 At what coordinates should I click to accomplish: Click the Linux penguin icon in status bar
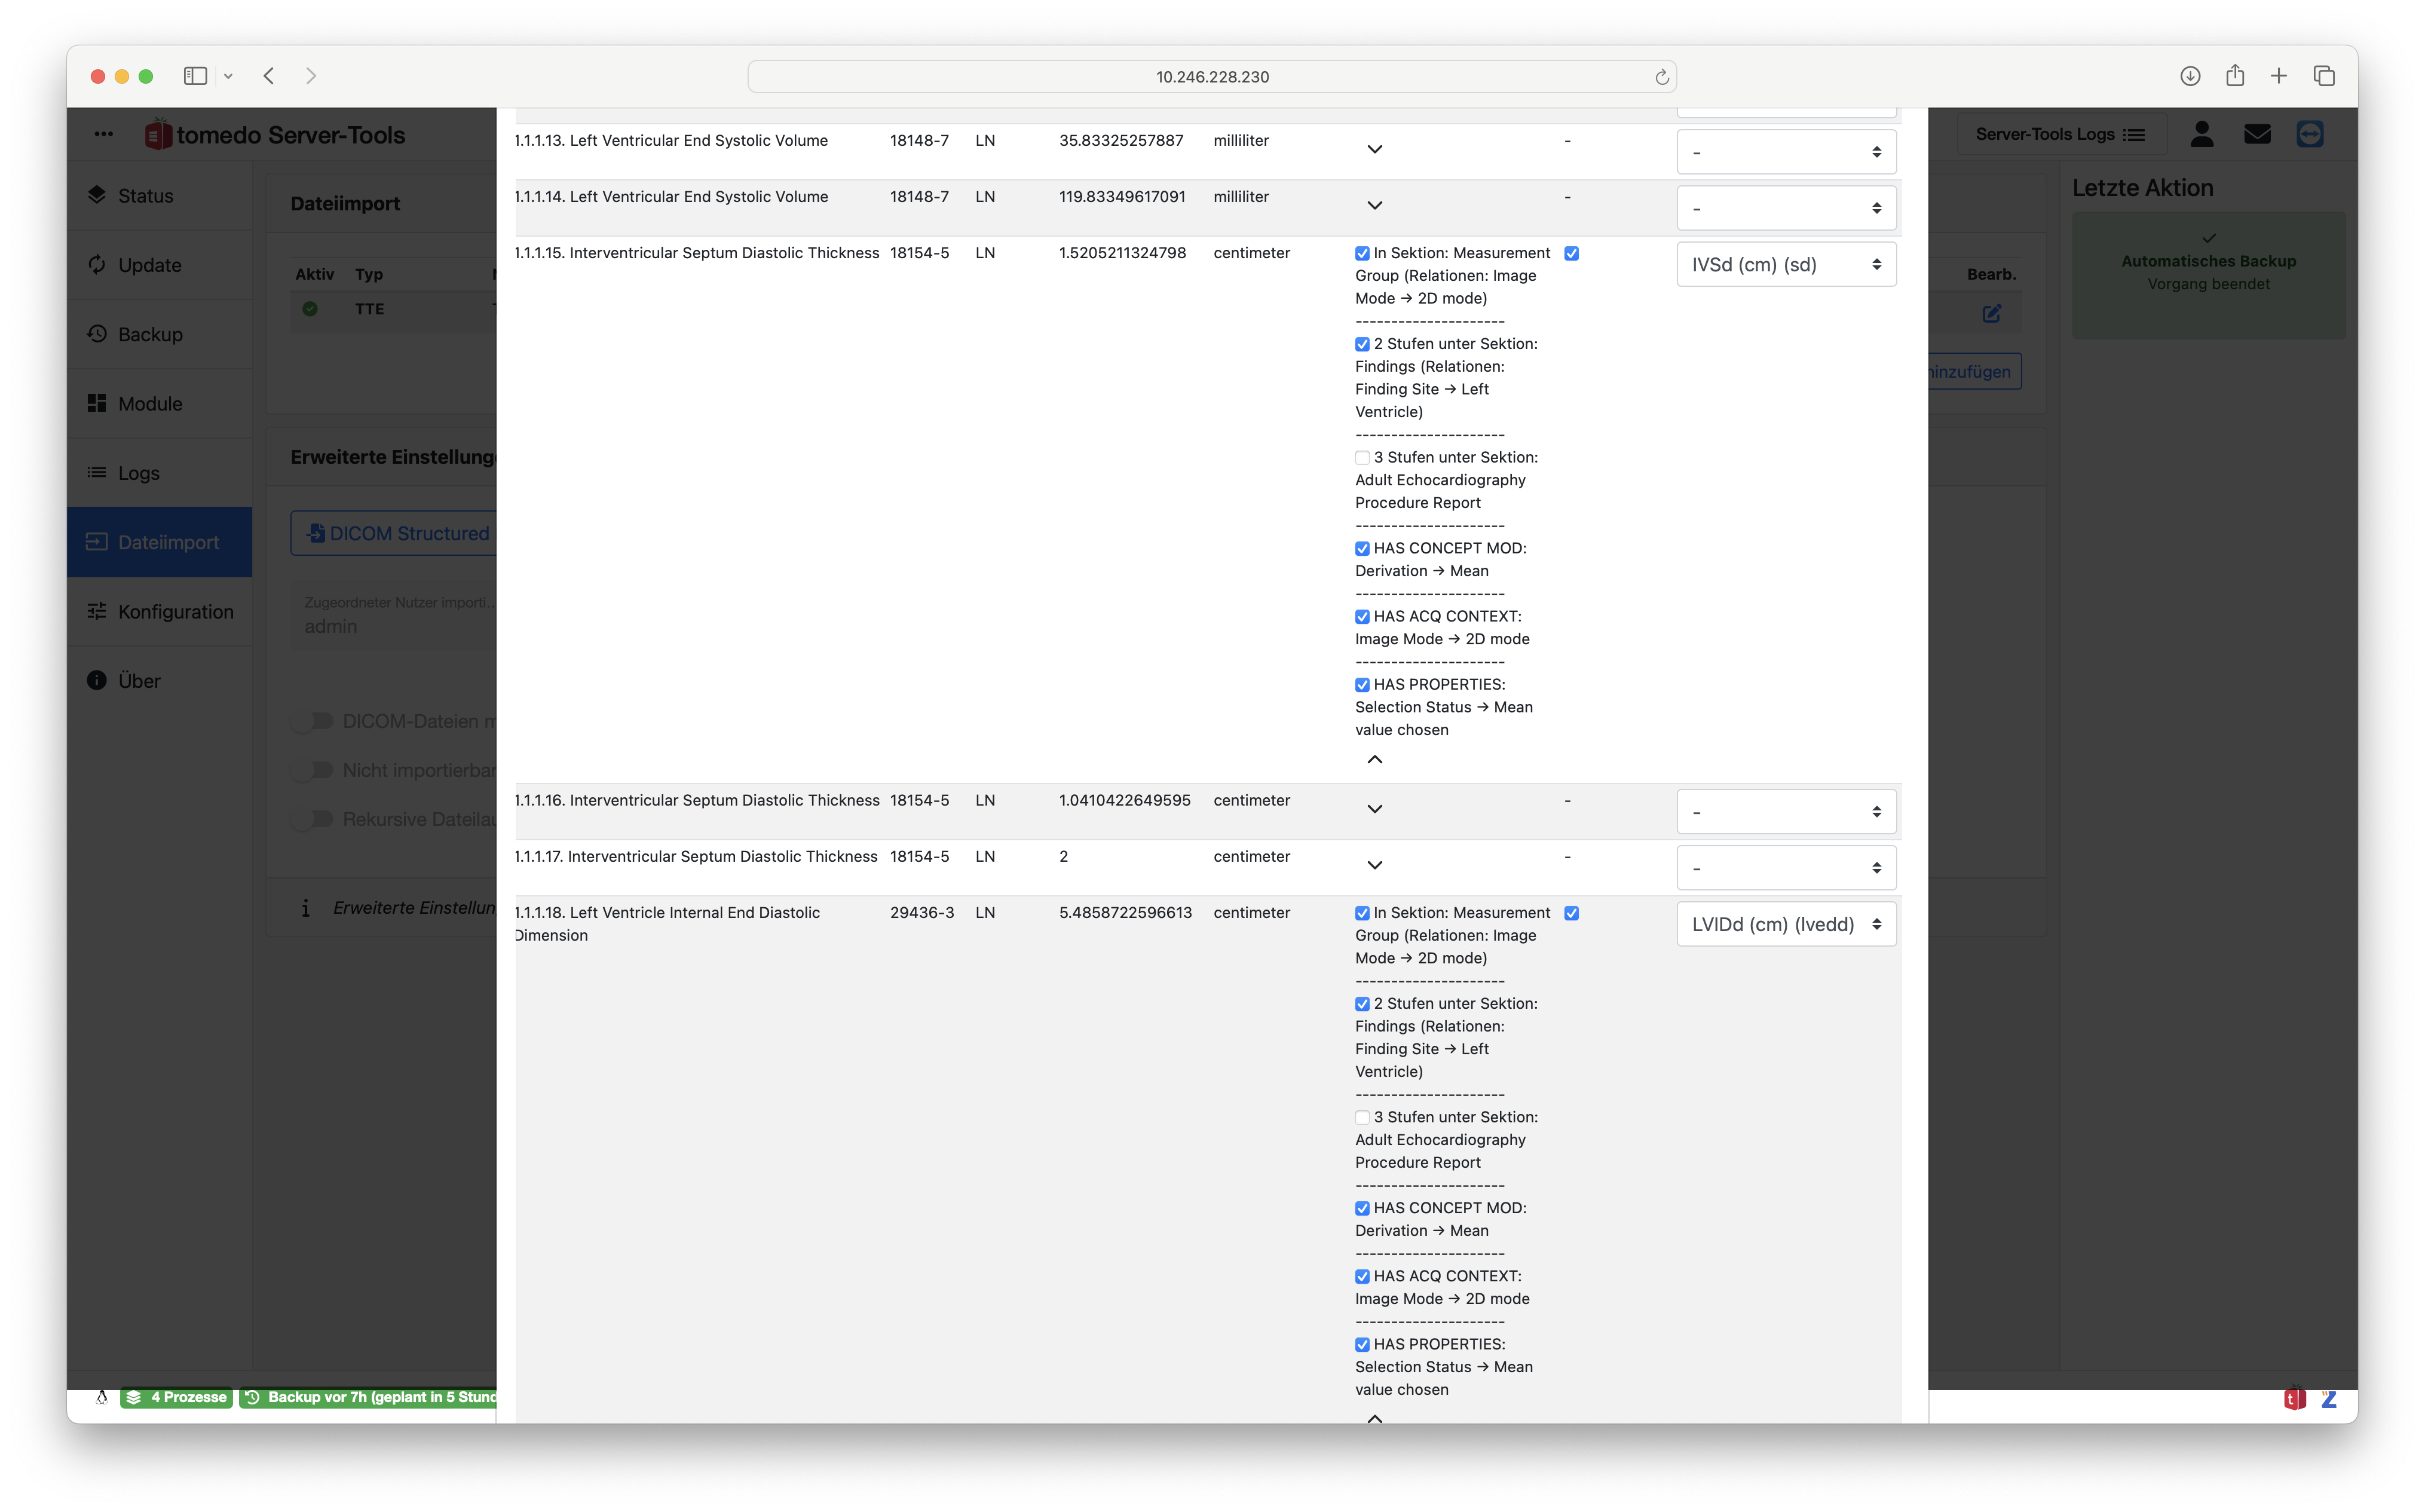click(x=101, y=1397)
